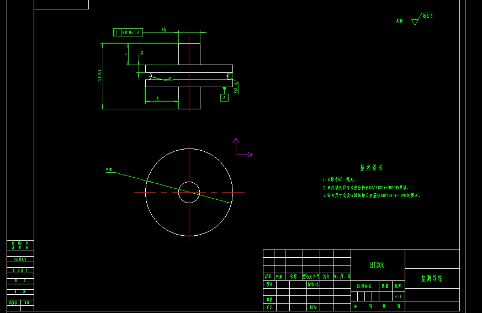Click the perpendicularity tolerance frame 0.01 A
The height and width of the screenshot is (313, 482).
pyautogui.click(x=128, y=32)
